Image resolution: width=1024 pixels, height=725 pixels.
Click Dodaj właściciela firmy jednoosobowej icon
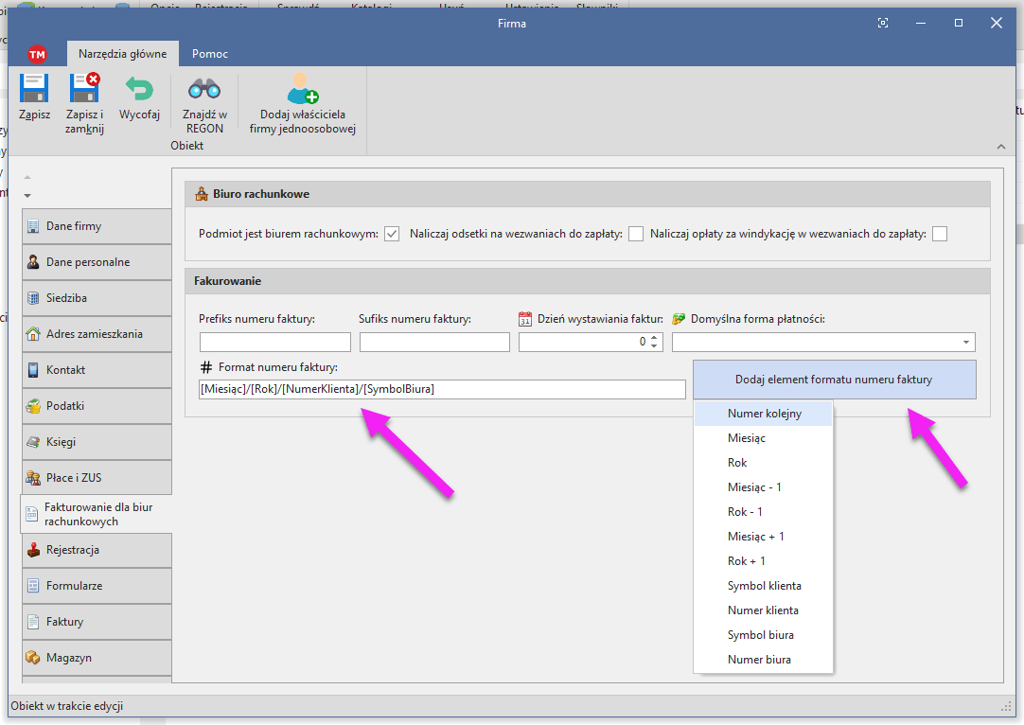[303, 89]
